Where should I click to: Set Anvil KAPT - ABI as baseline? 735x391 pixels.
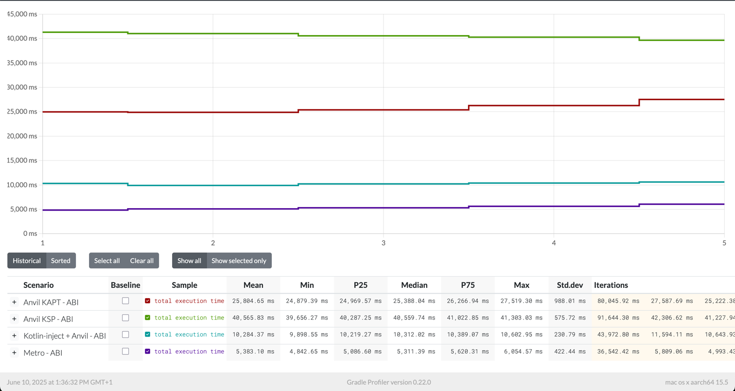tap(125, 301)
